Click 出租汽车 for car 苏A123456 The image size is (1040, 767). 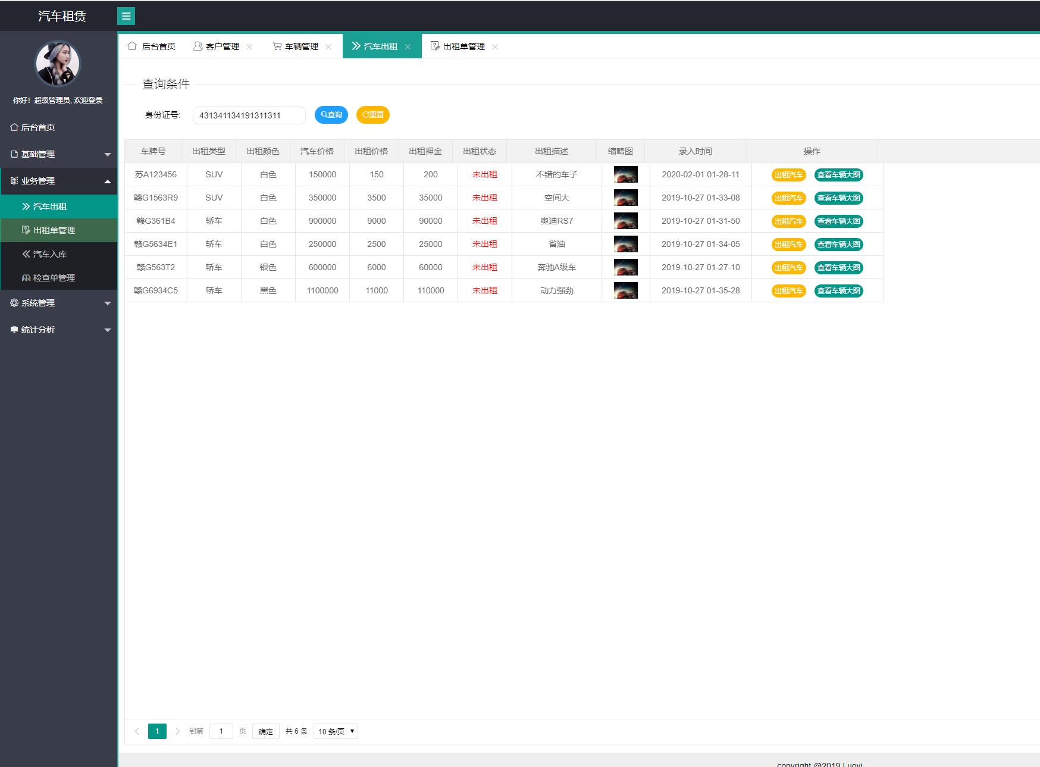click(x=788, y=175)
